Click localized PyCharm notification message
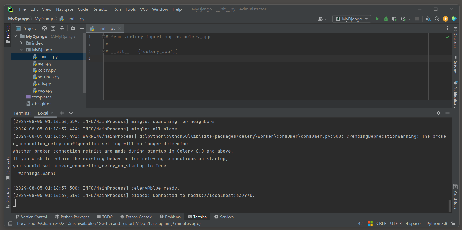Image resolution: width=462 pixels, height=230 pixels. coord(109,224)
